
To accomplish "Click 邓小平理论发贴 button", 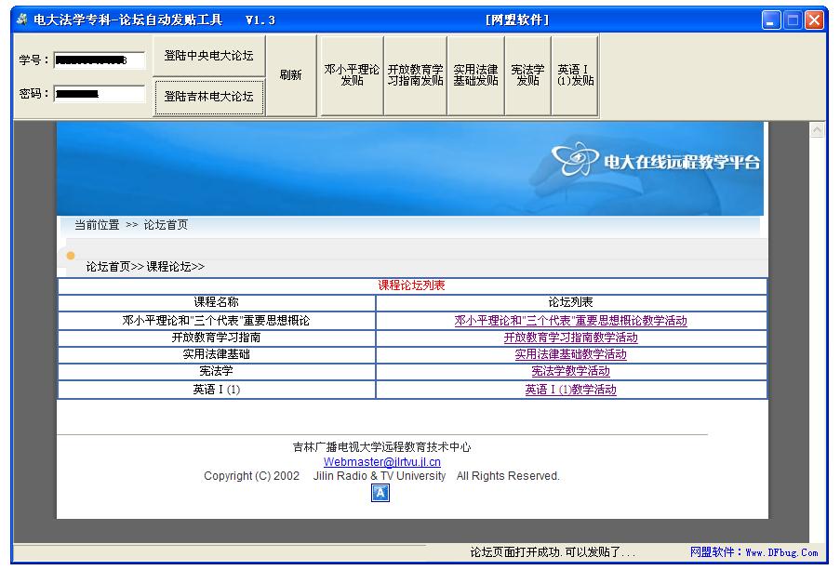I will [352, 75].
